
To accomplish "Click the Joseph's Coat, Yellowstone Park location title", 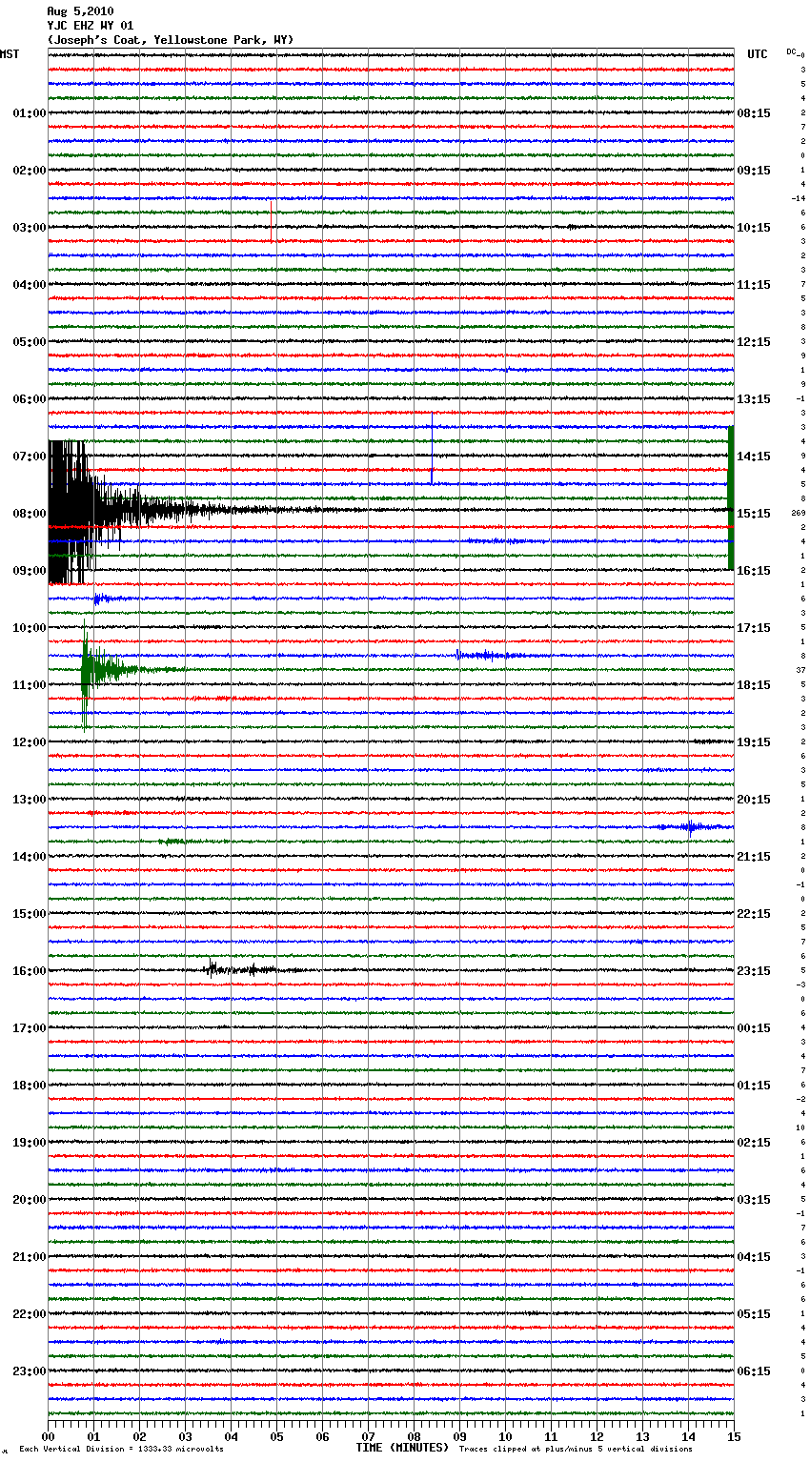I will pos(171,40).
